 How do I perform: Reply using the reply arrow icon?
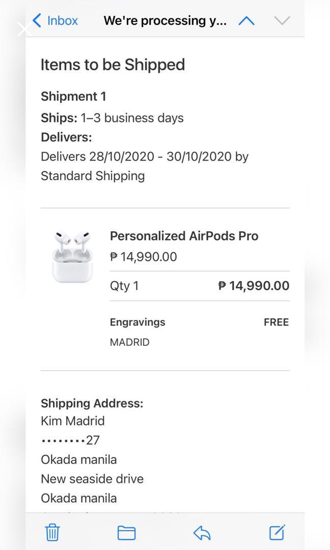coord(201,532)
